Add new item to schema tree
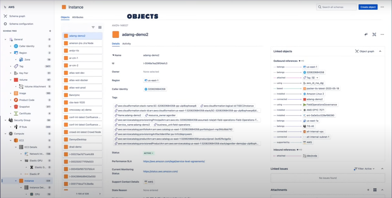Screen dimensions: 392x198 tap(50, 31)
